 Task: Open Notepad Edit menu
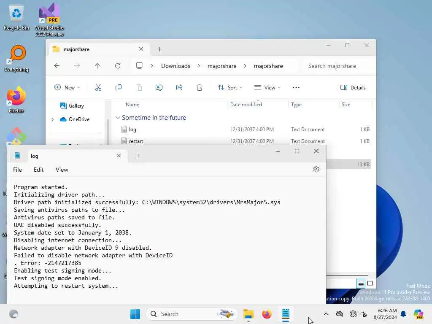pyautogui.click(x=38, y=170)
